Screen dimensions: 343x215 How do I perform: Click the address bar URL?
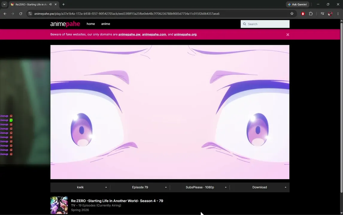127,13
